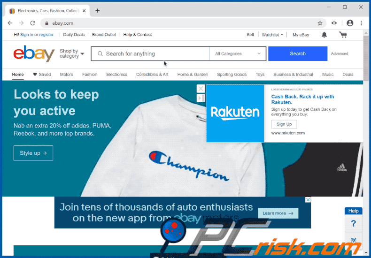Open Collectibles & Art category
The image size is (371, 258).
pos(152,75)
